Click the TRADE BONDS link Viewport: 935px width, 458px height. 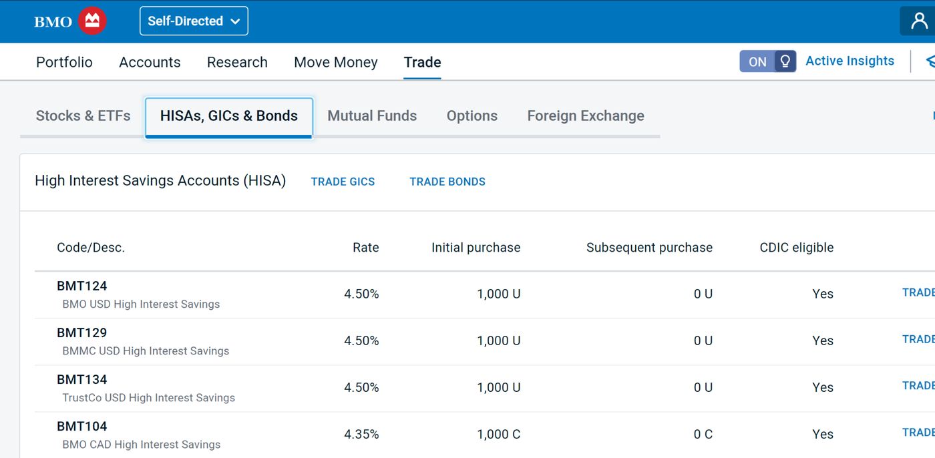447,182
